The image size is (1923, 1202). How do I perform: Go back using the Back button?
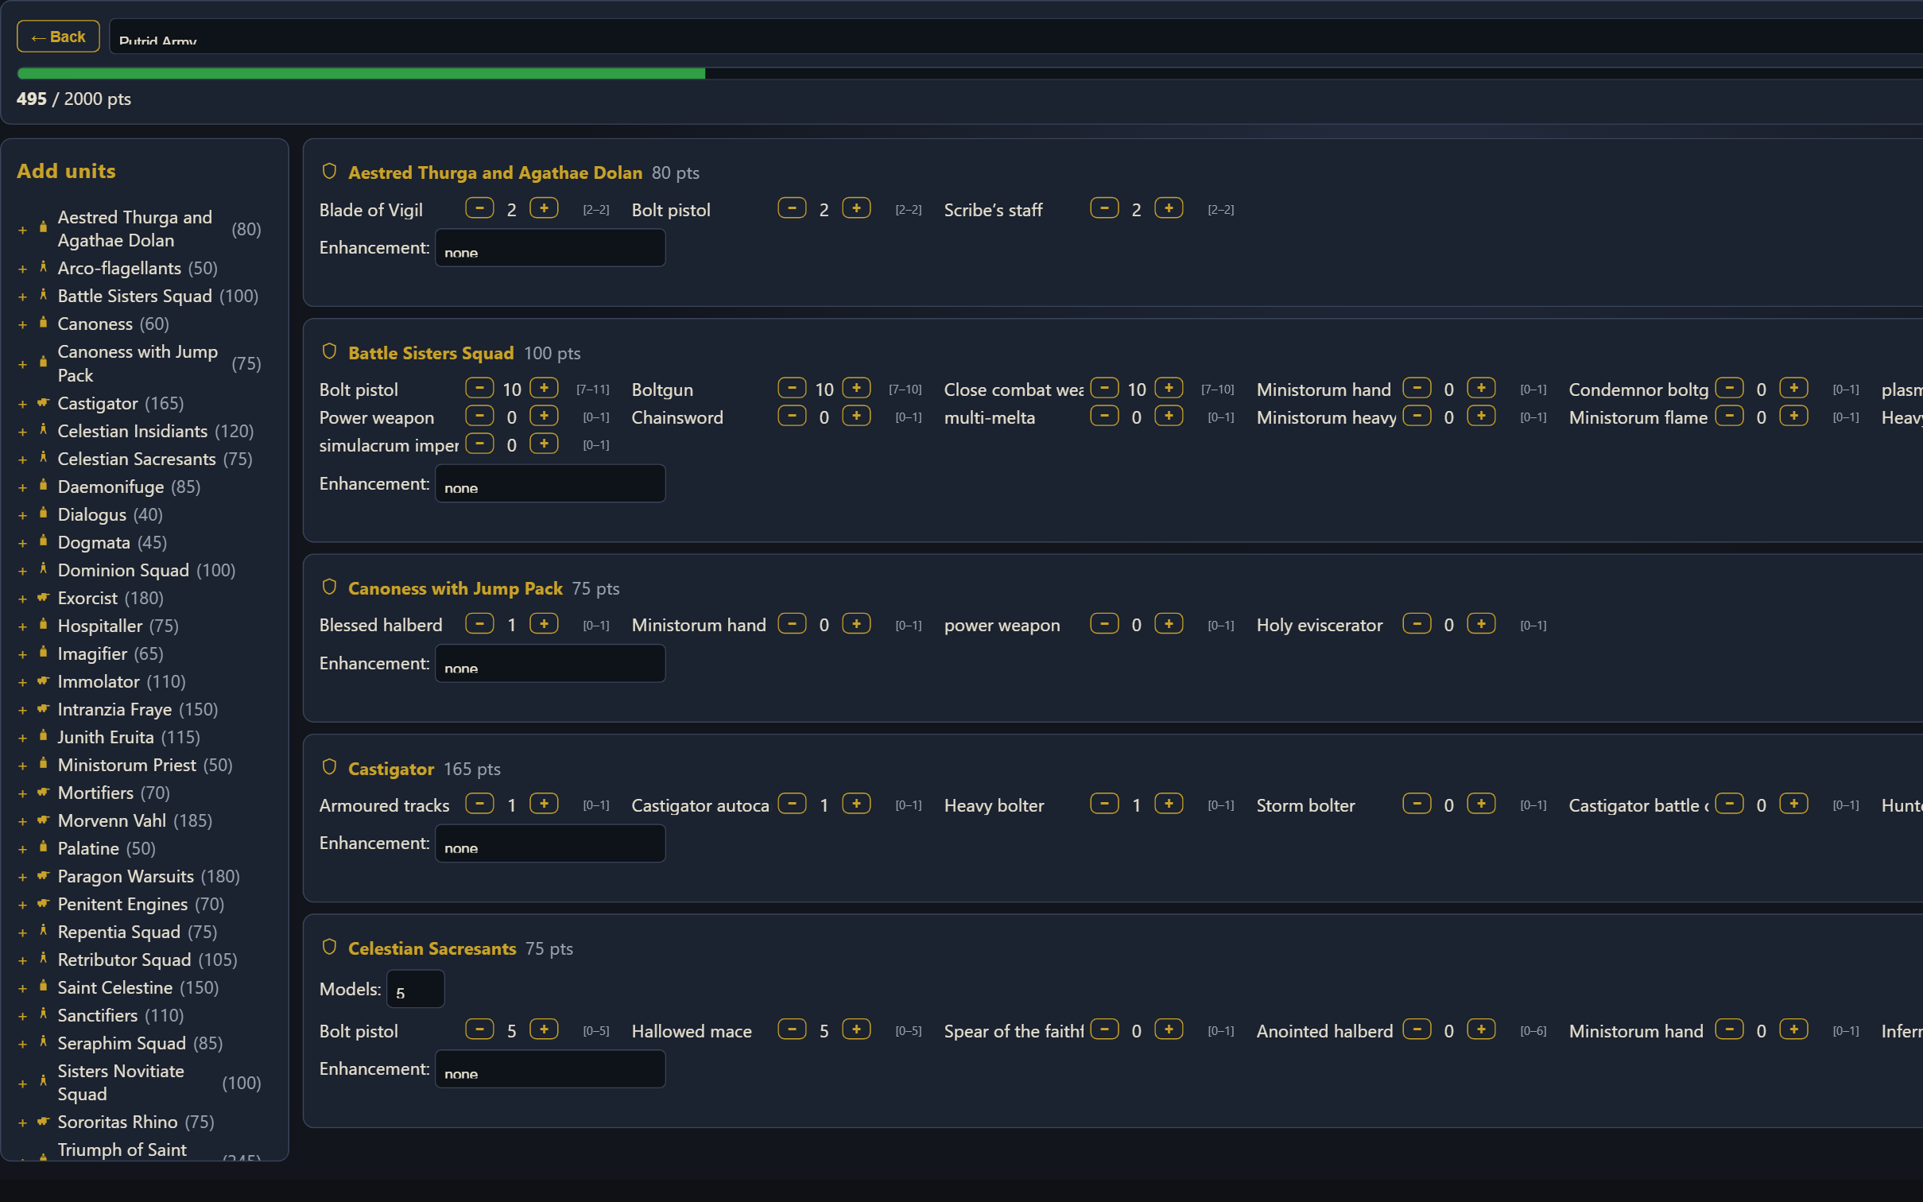click(58, 37)
